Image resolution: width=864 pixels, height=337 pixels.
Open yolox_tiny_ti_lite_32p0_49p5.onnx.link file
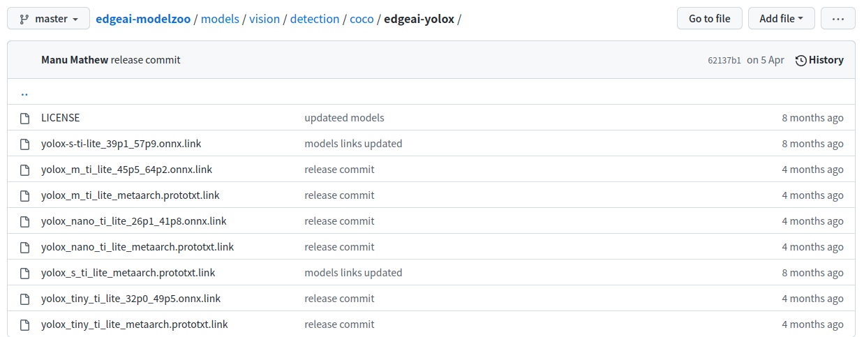coord(131,299)
